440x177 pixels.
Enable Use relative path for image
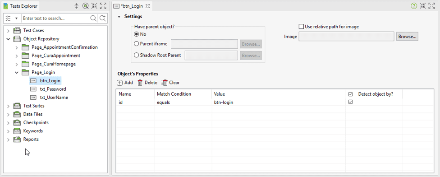click(x=302, y=27)
